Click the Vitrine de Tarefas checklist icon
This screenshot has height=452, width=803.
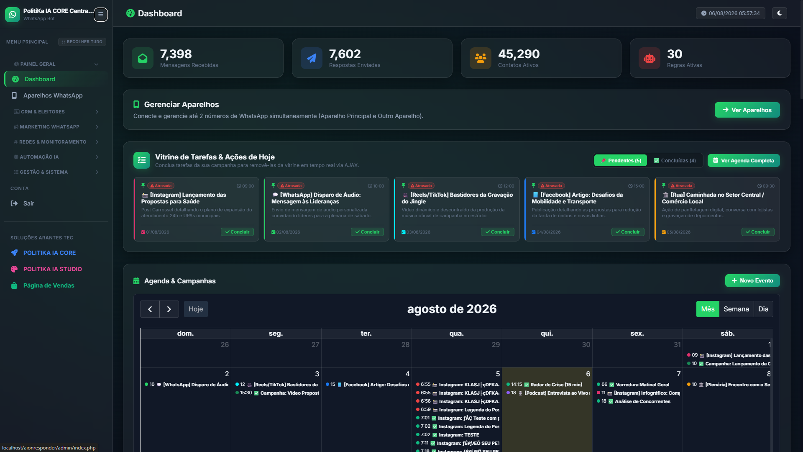click(142, 160)
